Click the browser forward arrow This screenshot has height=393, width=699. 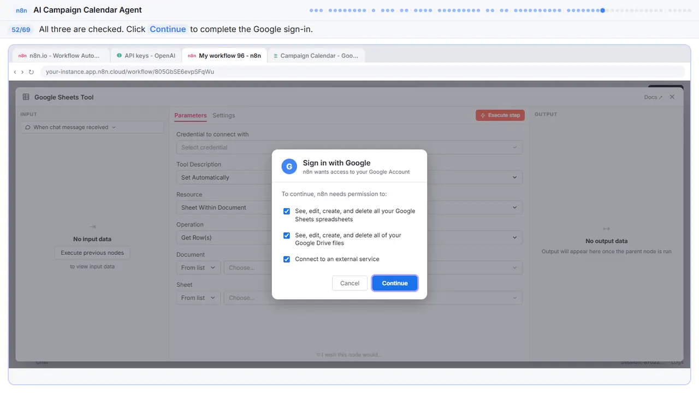[x=22, y=72]
